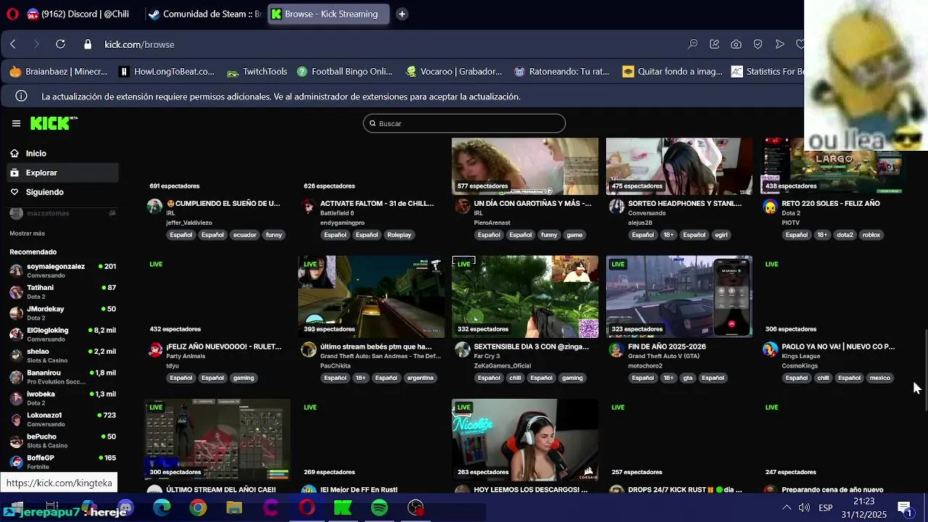Open File Explorer from the taskbar

(234, 508)
